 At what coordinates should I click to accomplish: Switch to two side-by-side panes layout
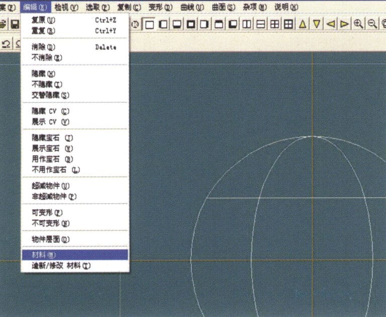pos(247,24)
